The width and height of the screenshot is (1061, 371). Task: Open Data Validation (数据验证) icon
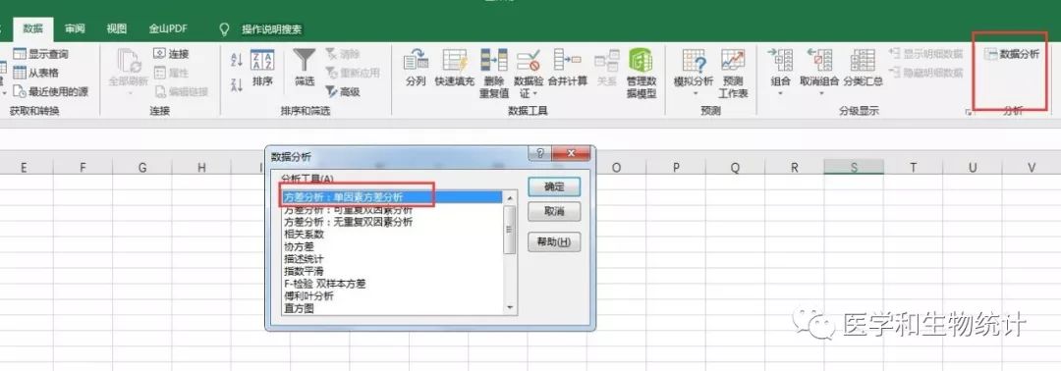pyautogui.click(x=528, y=61)
